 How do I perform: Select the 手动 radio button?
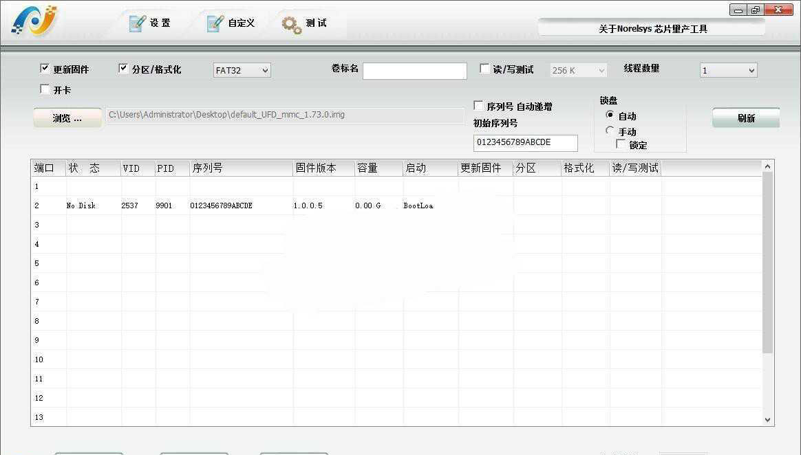coord(610,131)
